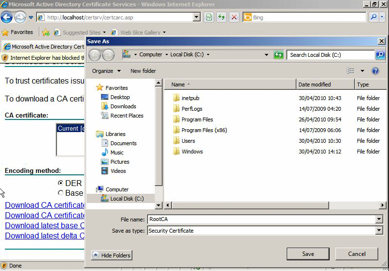Click the Videos library icon
This screenshot has height=271, width=389.
click(x=105, y=171)
